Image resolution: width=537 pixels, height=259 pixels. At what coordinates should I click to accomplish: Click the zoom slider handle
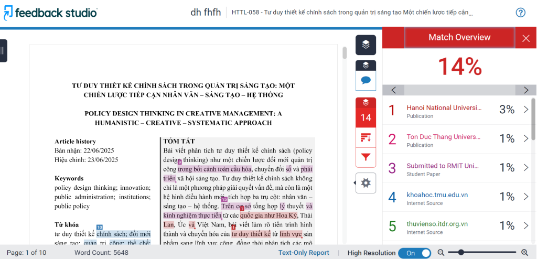point(461,253)
